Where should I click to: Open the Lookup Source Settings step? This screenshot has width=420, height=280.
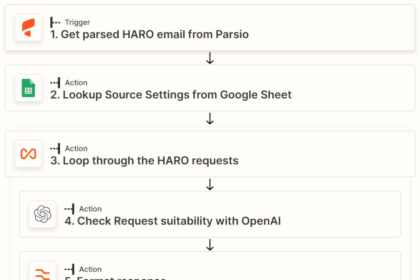pyautogui.click(x=171, y=95)
